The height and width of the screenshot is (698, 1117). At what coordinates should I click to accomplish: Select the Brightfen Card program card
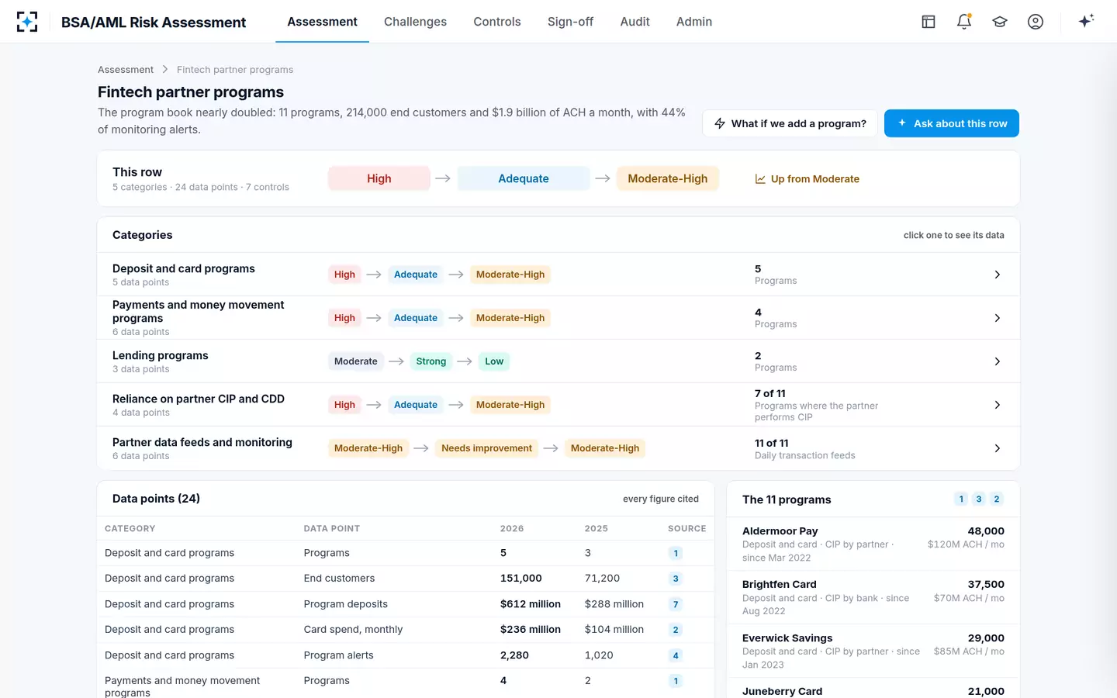pos(873,597)
